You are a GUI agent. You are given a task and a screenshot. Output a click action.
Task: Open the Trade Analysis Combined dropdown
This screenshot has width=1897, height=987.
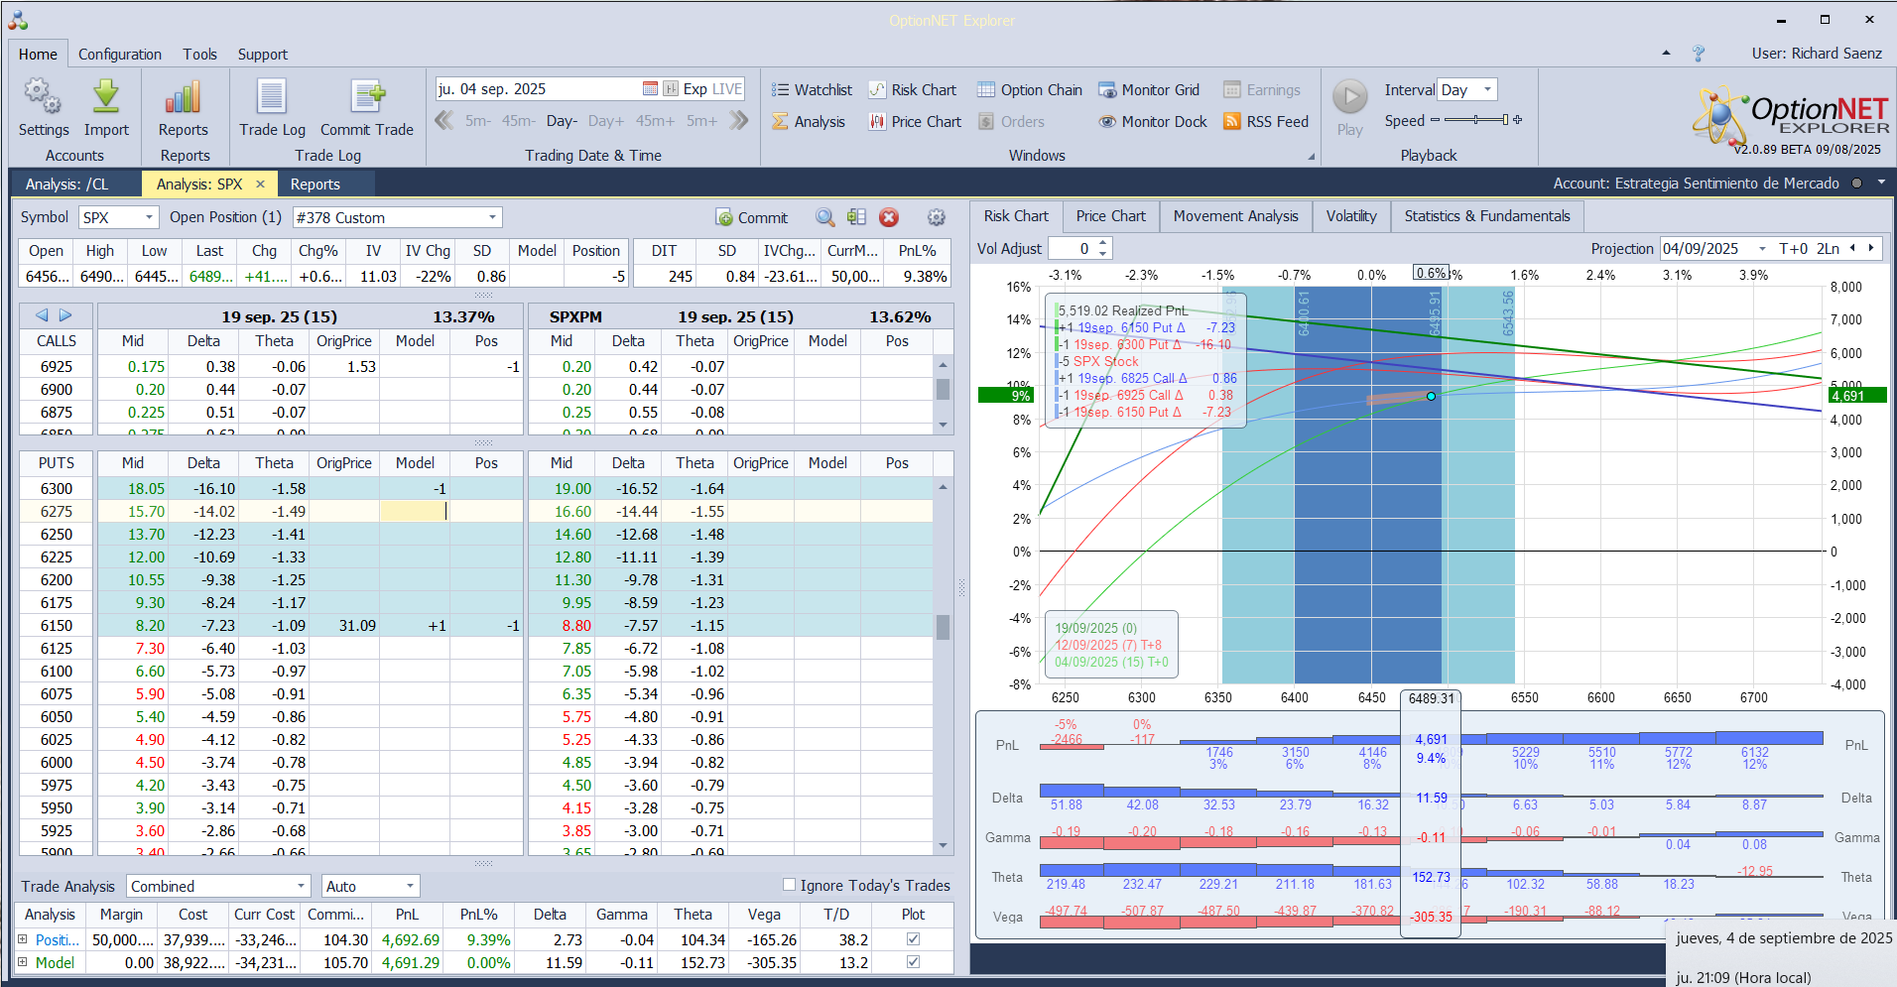pyautogui.click(x=302, y=886)
